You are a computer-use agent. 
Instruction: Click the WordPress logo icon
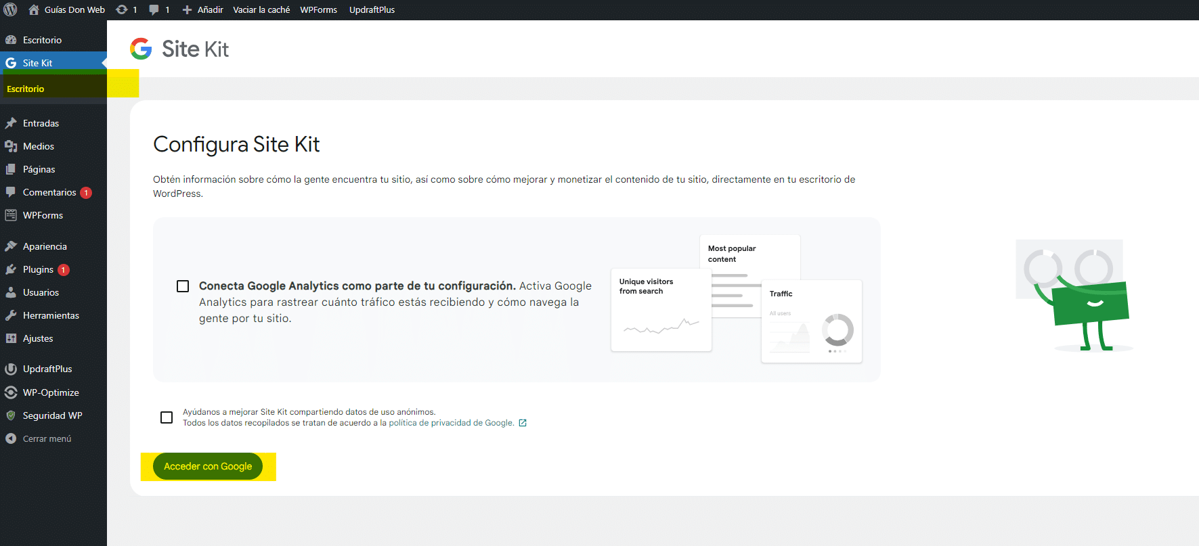click(x=10, y=9)
